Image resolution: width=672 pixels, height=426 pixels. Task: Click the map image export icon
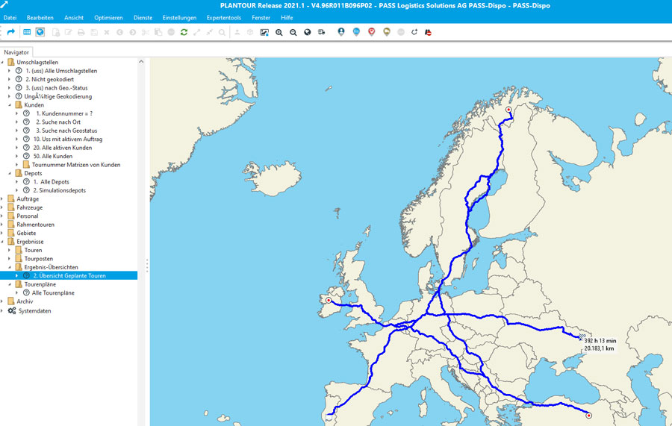(264, 32)
